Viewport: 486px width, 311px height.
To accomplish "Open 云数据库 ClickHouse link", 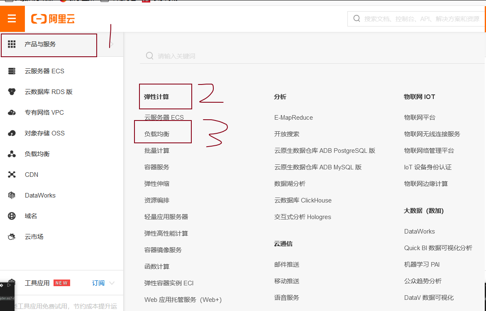I will pos(303,200).
